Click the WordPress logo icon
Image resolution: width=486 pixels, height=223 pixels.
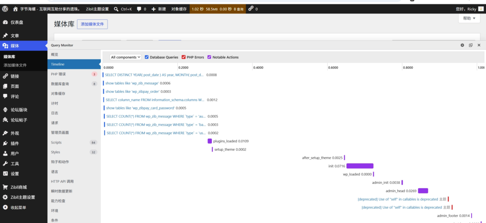click(x=5, y=9)
